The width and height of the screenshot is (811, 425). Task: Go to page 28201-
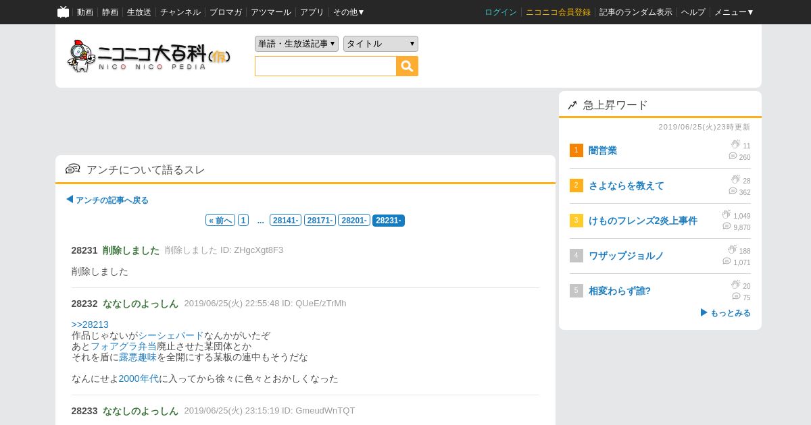(x=354, y=221)
